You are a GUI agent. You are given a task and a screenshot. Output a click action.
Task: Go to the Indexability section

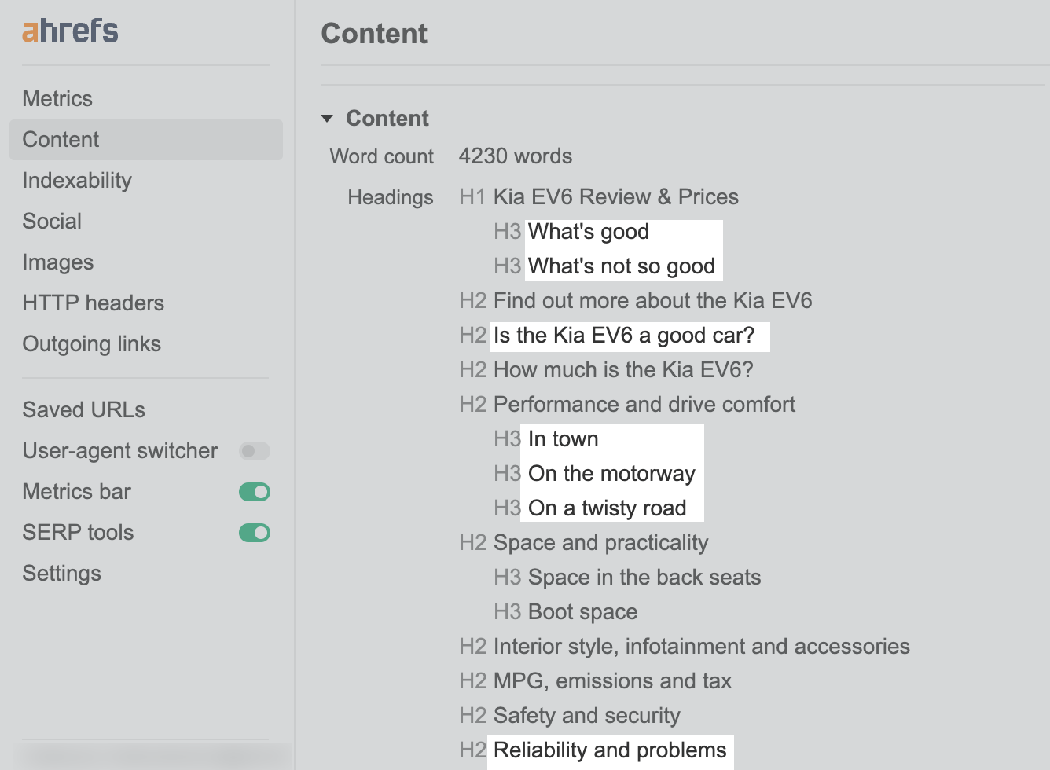[x=77, y=181]
